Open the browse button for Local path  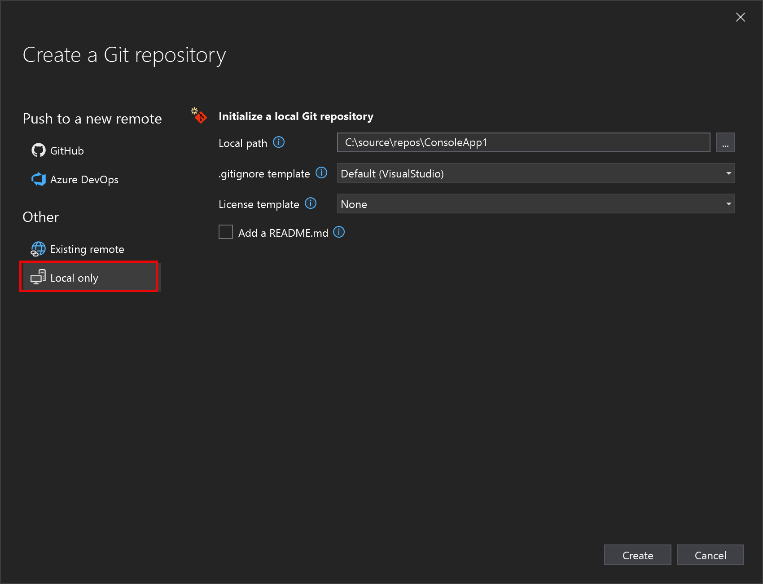(725, 142)
